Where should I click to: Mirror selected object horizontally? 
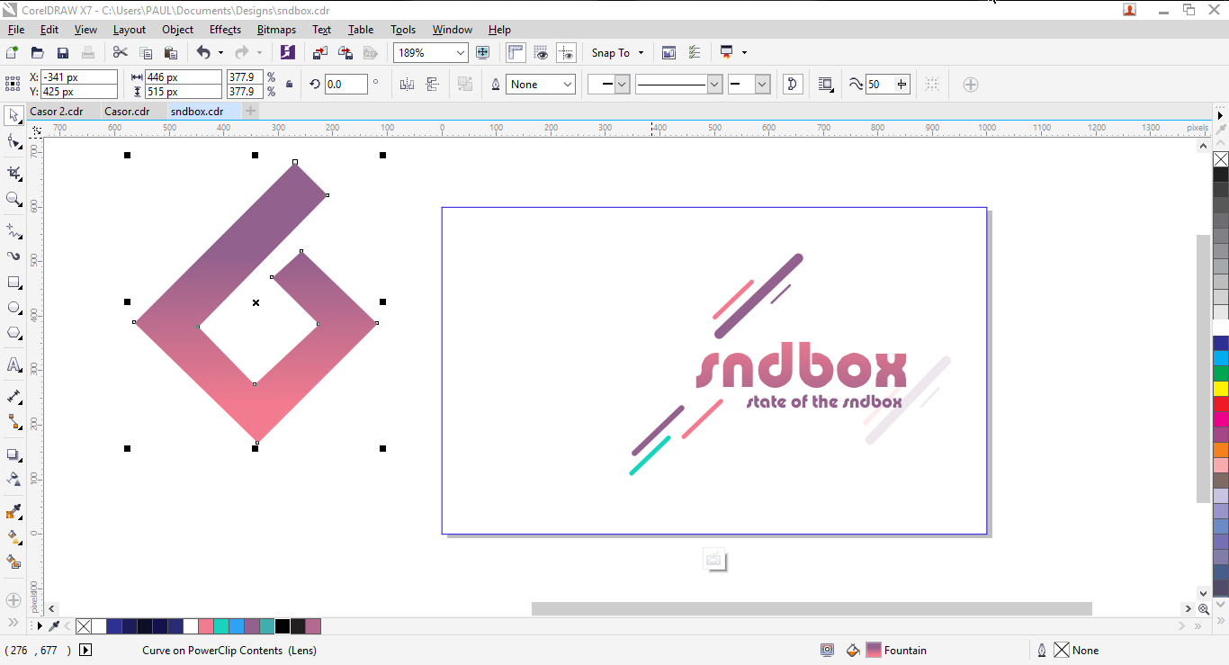tap(407, 85)
